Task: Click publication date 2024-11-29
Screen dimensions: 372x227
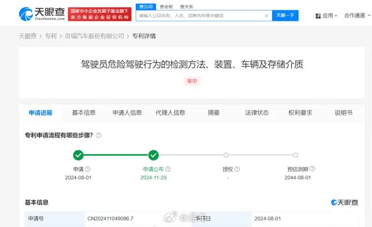Action: pos(153,178)
